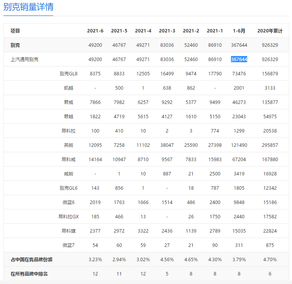
Task: Click 昂科拉 2021-1 value 774
Action: pyautogui.click(x=215, y=131)
